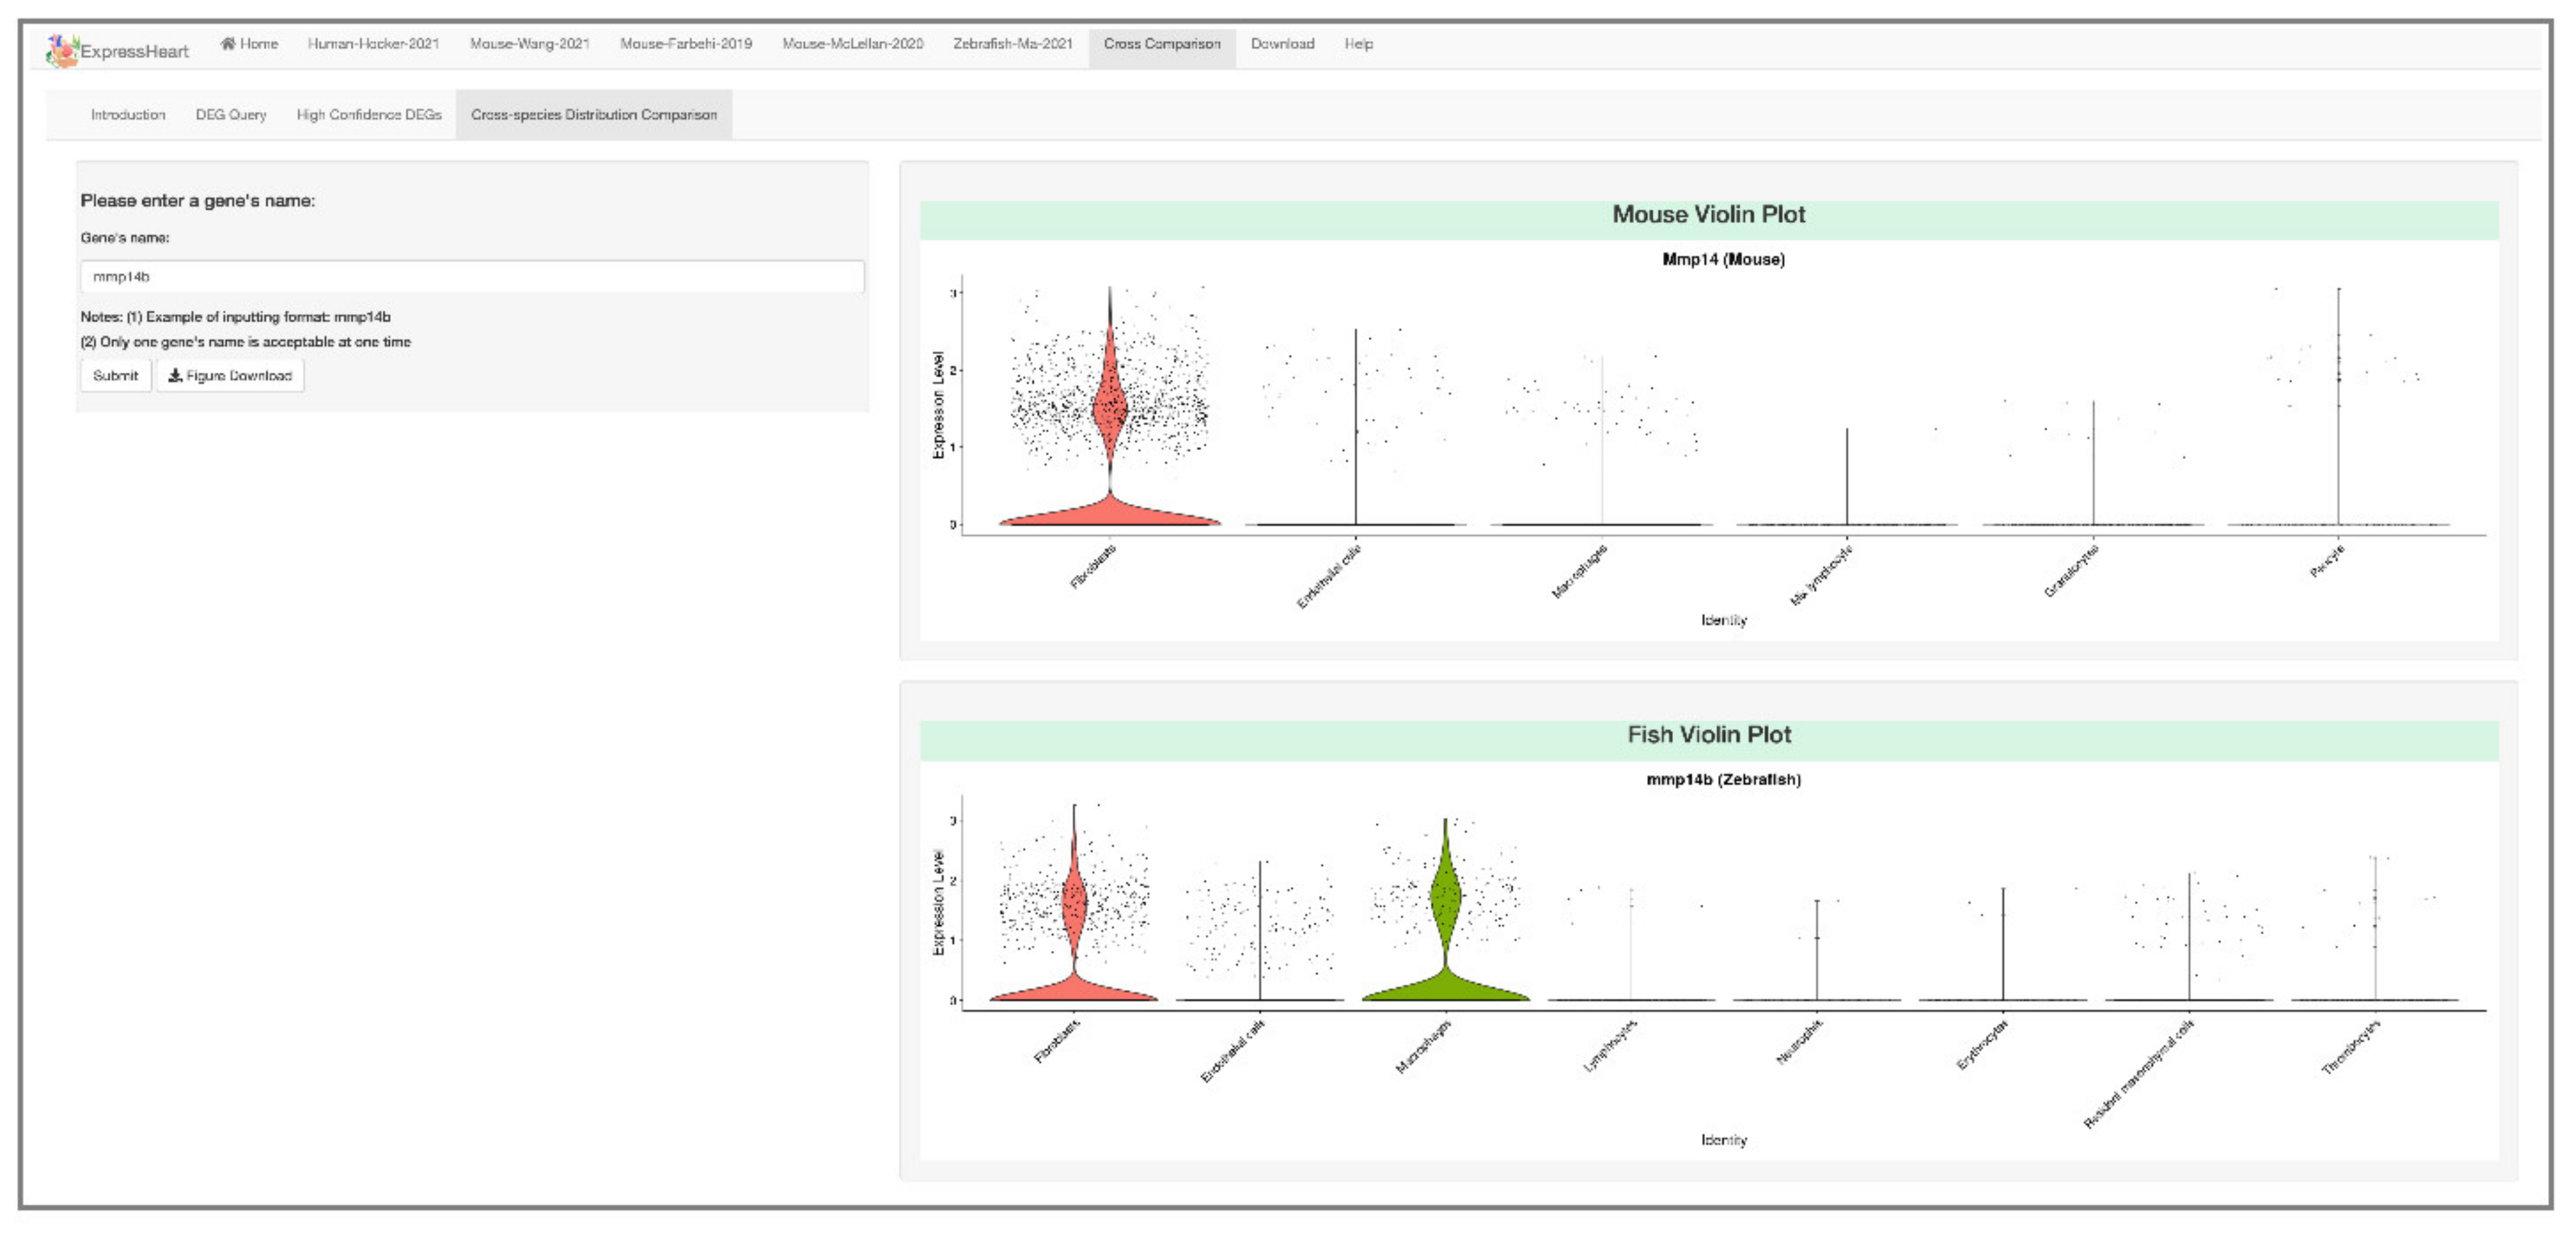Viewport: 2576px width, 1233px height.
Task: Switch to High Confidence DEGs tab
Action: point(368,115)
